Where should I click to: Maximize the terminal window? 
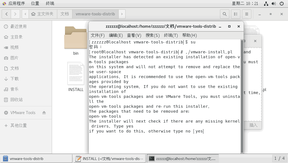click(x=229, y=26)
